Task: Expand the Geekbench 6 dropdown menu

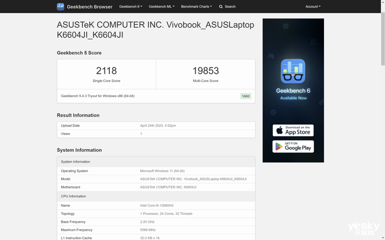Action: pos(131,7)
